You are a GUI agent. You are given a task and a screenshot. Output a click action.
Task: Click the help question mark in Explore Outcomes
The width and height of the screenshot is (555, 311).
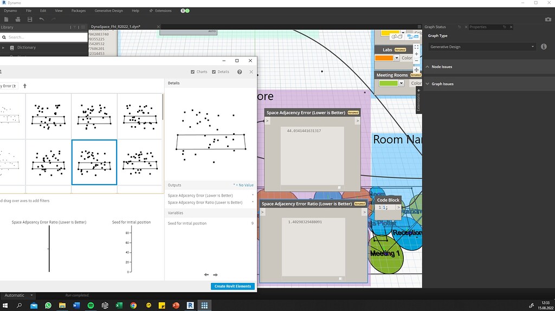(240, 72)
